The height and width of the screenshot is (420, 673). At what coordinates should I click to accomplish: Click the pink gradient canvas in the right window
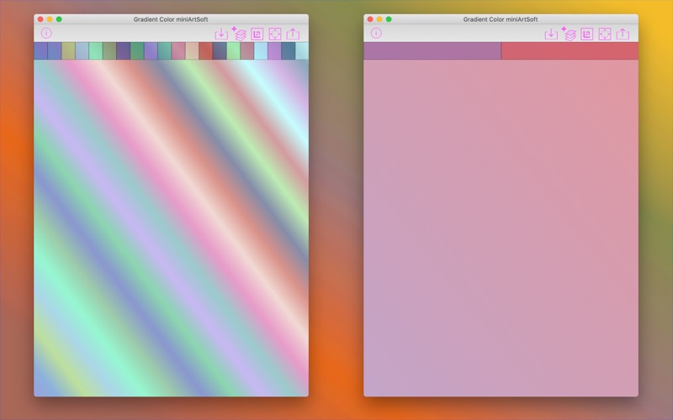[501, 227]
